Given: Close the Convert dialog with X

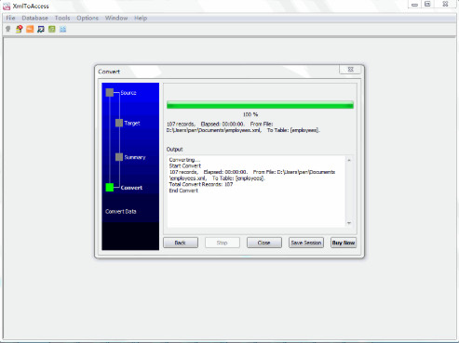Looking at the screenshot, I should (x=350, y=69).
